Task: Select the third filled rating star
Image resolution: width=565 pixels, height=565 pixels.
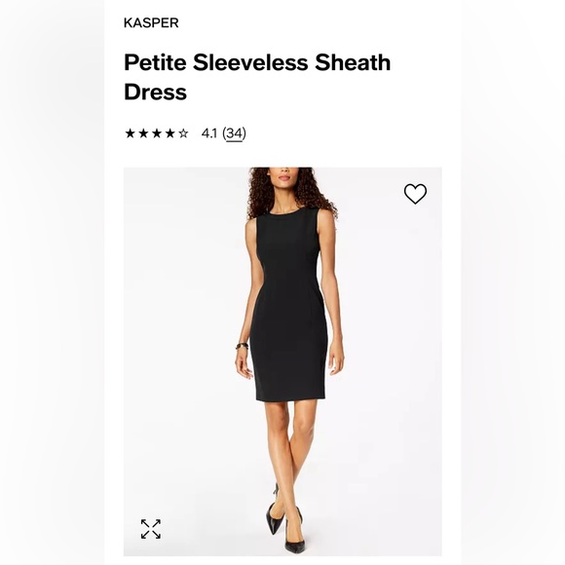Action: (157, 133)
